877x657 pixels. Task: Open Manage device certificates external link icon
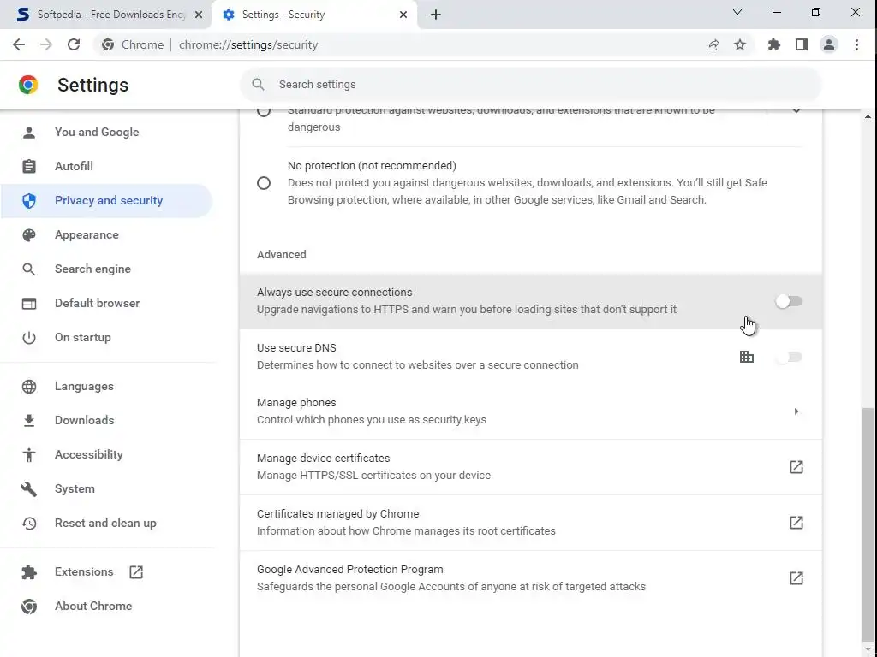796,467
